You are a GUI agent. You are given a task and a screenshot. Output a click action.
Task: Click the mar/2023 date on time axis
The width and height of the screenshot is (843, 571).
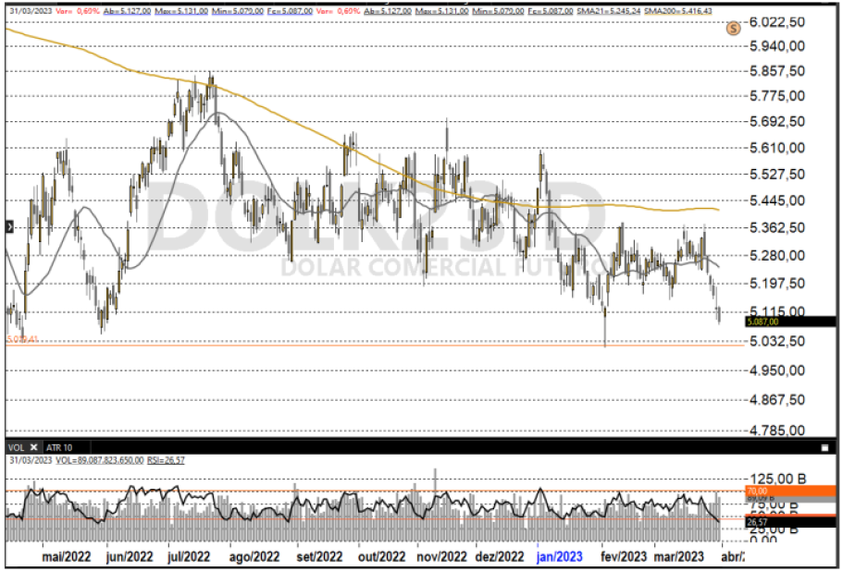coord(678,557)
